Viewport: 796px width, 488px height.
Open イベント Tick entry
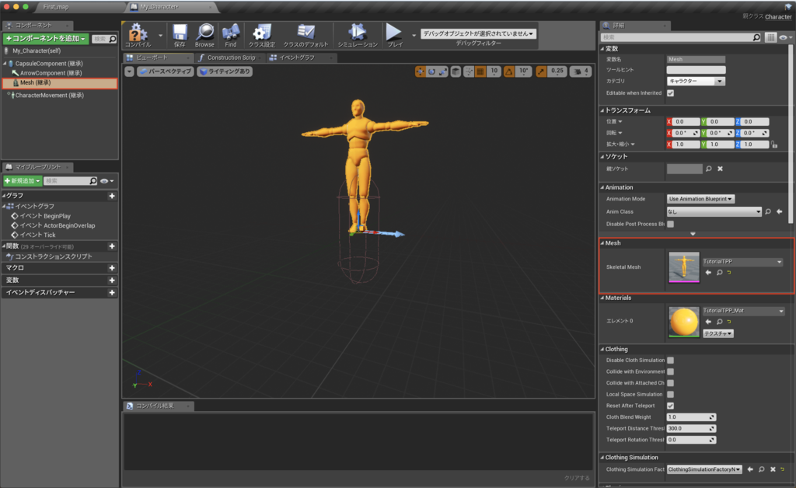(x=37, y=235)
